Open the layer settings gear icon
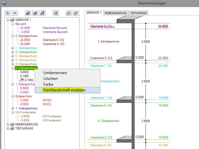 (x=56, y=13)
